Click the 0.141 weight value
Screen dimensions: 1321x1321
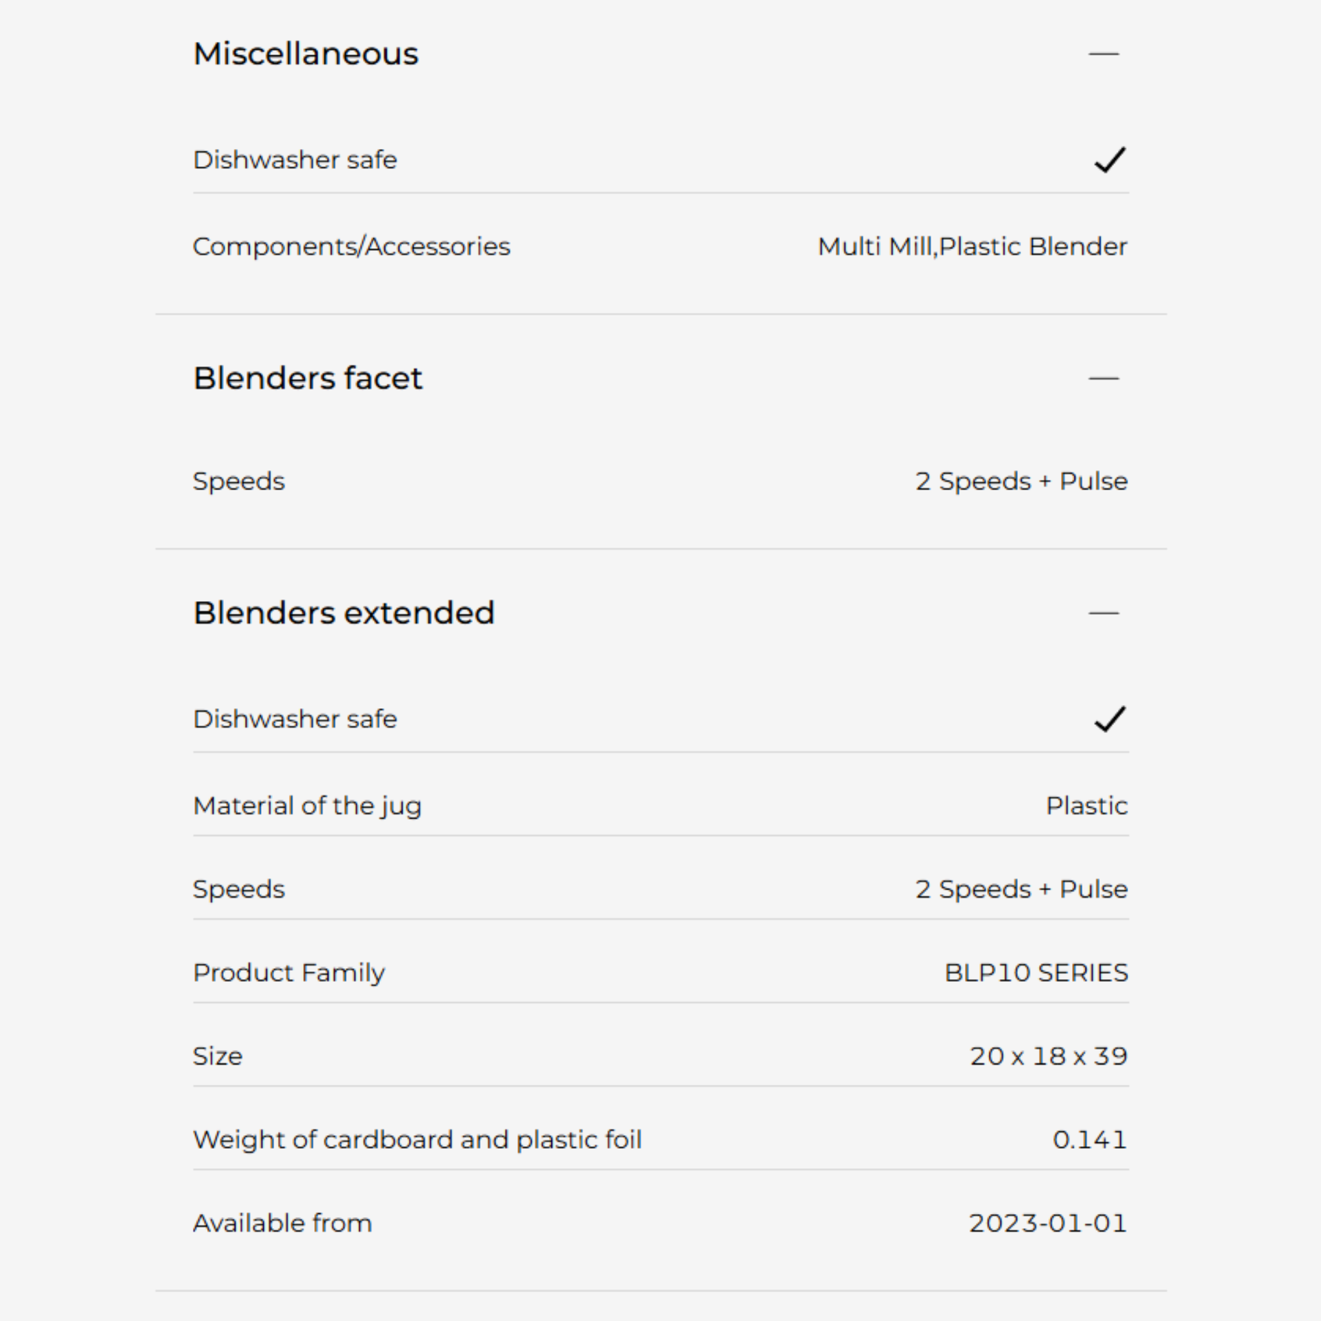point(1090,1140)
